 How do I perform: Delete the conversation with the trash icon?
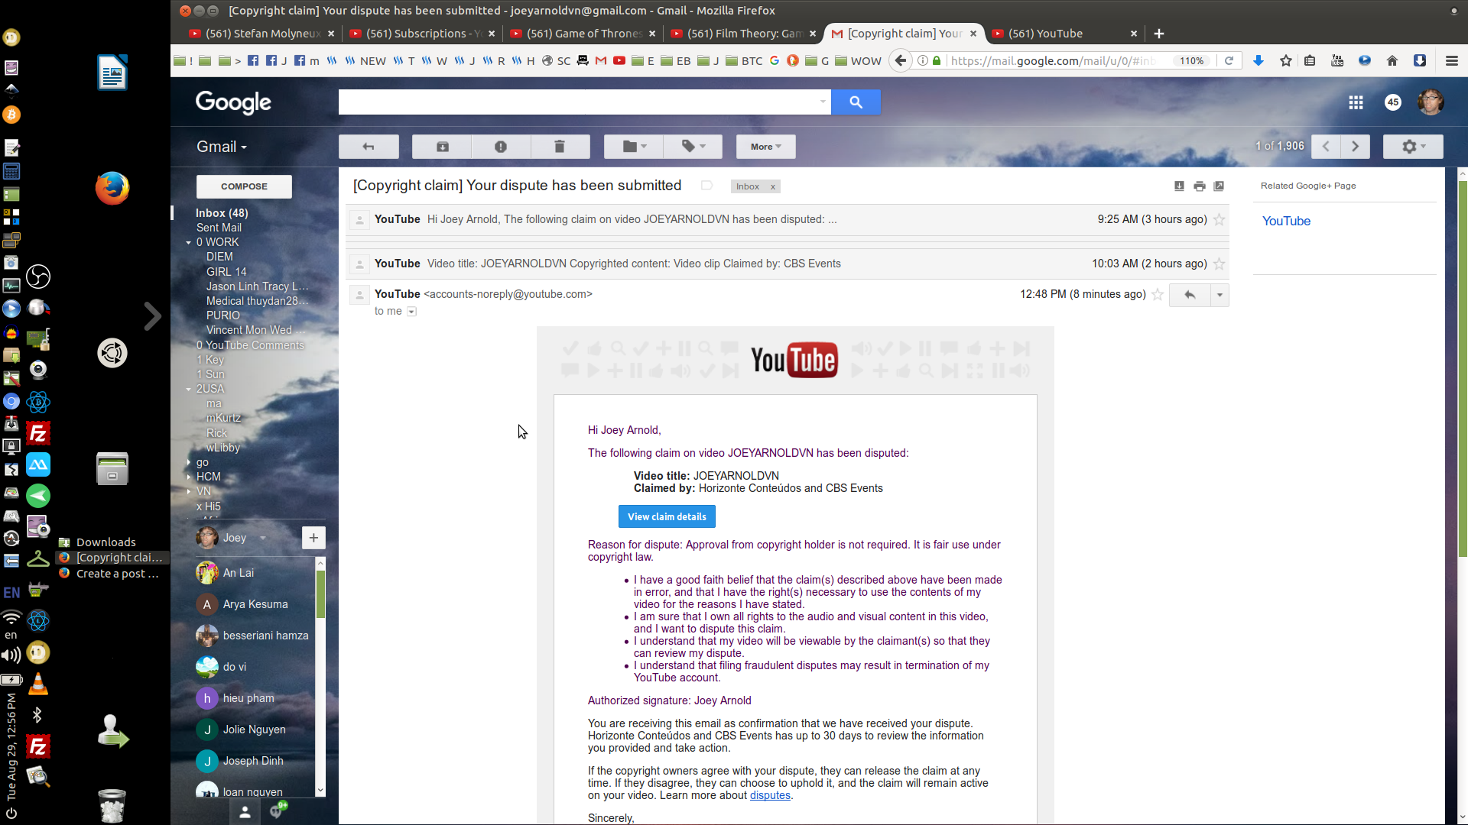pyautogui.click(x=560, y=147)
